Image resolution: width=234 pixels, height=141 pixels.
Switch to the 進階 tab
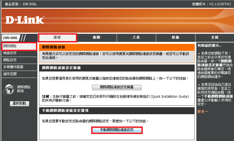click(x=97, y=37)
